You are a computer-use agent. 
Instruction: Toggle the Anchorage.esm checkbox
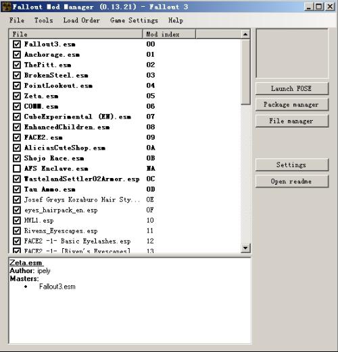tap(17, 55)
